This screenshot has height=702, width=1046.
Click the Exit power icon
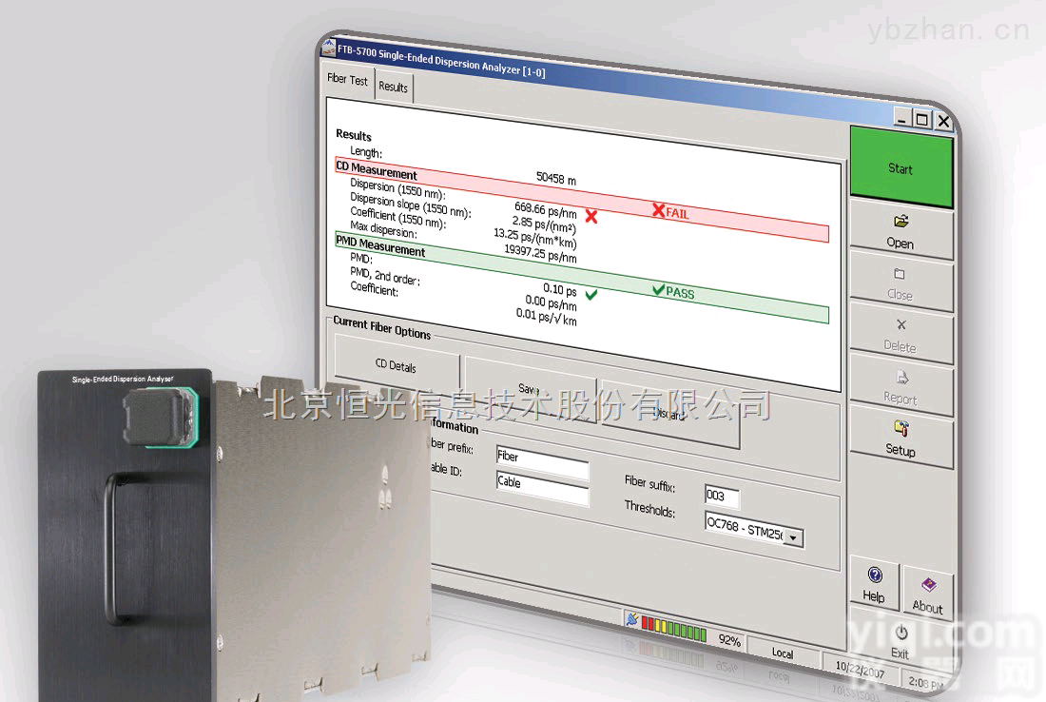(901, 640)
